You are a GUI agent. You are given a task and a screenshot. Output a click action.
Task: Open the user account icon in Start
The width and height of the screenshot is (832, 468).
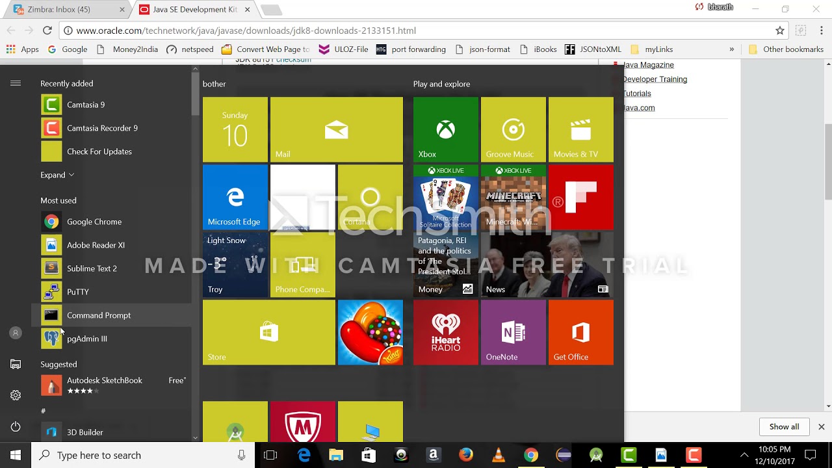click(16, 333)
